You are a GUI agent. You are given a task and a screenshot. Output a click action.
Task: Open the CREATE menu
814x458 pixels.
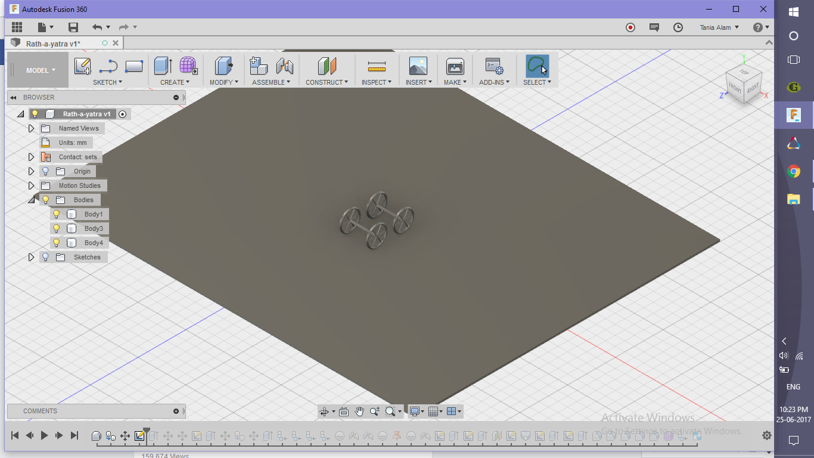(175, 82)
